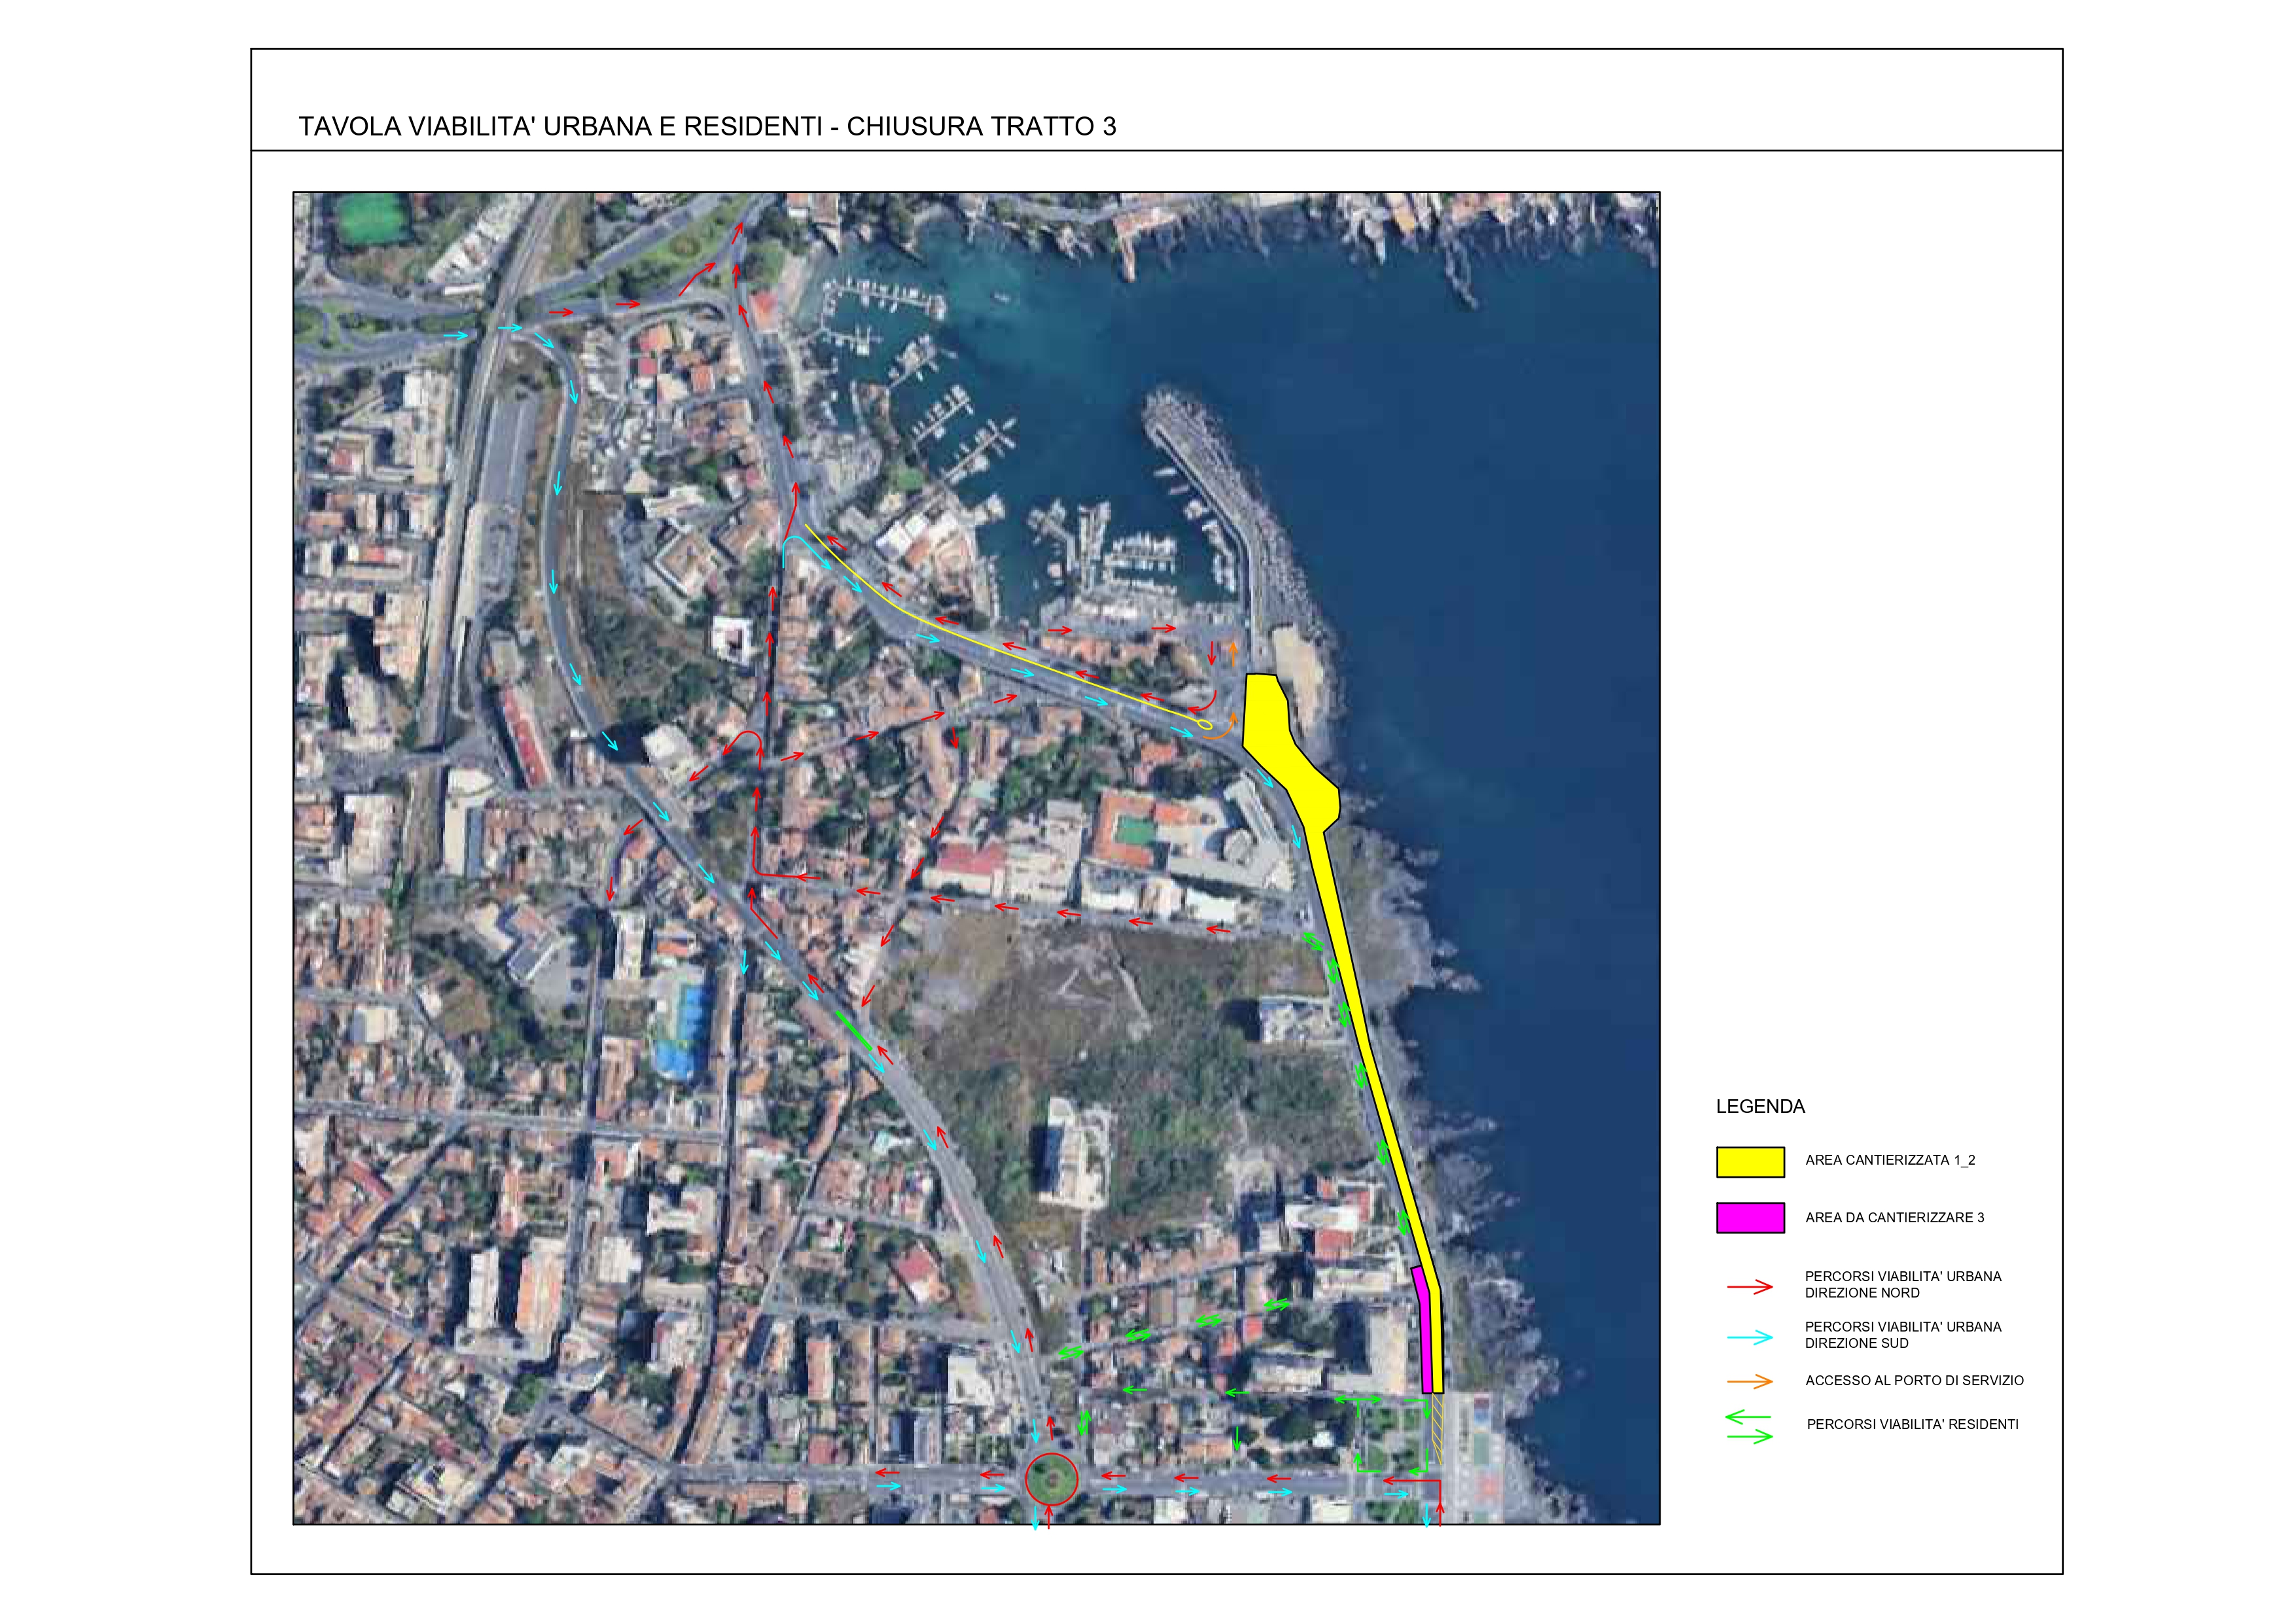2296x1624 pixels.
Task: Click the LEGENDA heading
Action: click(x=1760, y=1107)
